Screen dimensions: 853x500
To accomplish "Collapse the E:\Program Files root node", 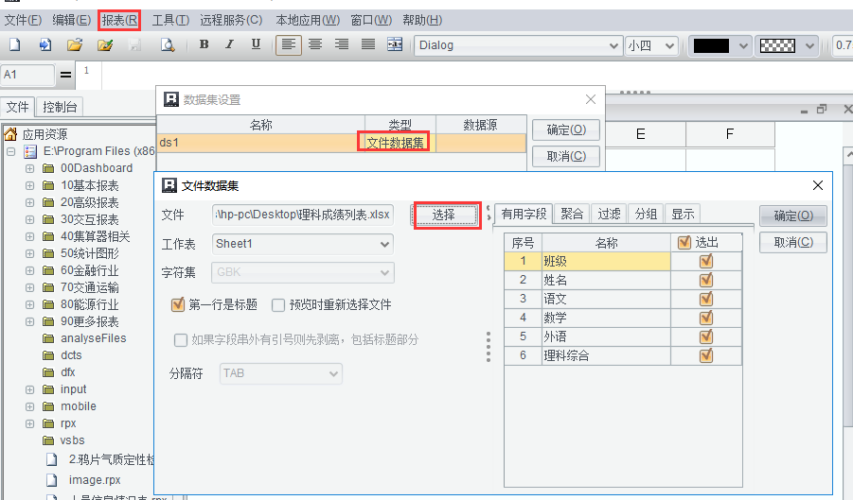I will pos(10,151).
